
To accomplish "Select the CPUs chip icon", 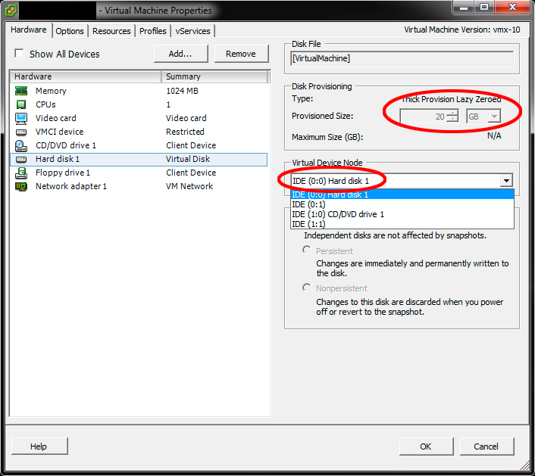I will (x=21, y=104).
